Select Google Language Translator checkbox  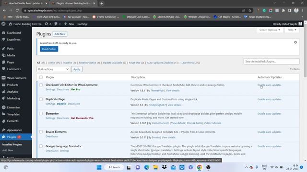coord(41,146)
